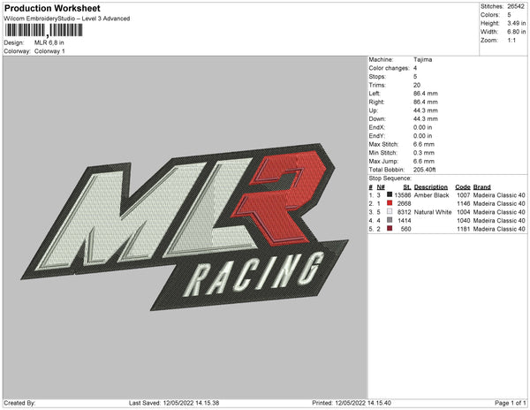The width and height of the screenshot is (530, 410).
Task: Click the Amber Black color swatch
Action: click(x=390, y=195)
